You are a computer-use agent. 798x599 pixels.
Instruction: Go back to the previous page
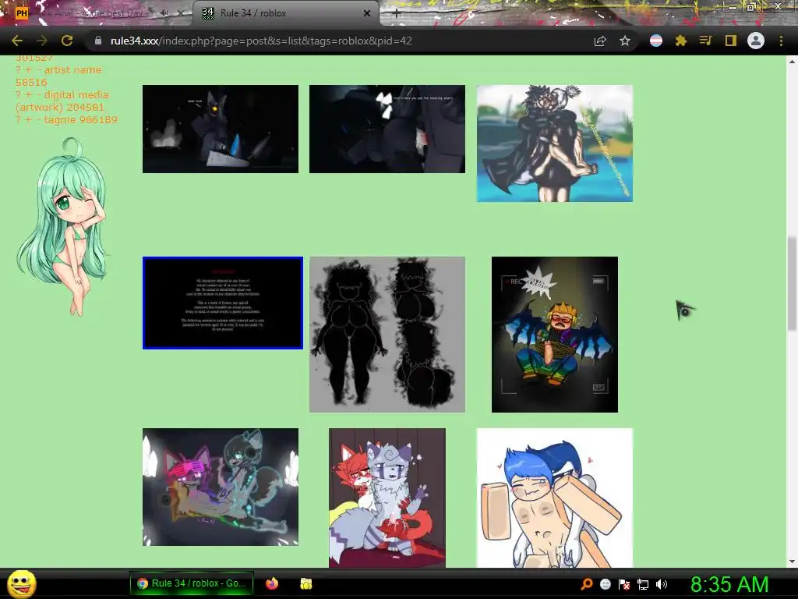coord(17,41)
